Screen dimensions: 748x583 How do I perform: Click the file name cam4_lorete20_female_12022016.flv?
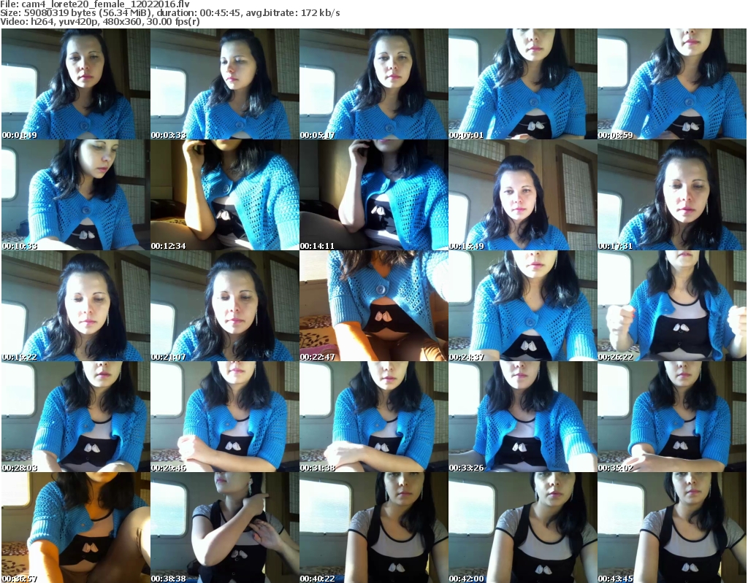(x=105, y=4)
